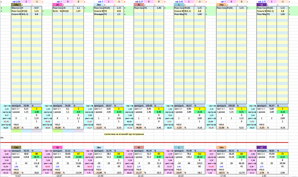The image size is (298, 177).
Task: Select the Бетіс - Хе match cell
Action: (x=57, y=11)
